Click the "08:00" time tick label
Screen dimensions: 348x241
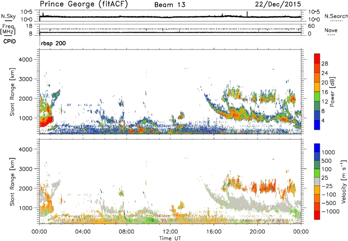[x=127, y=232]
